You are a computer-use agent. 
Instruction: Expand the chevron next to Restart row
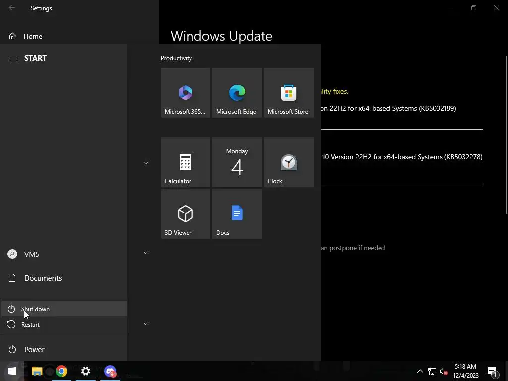click(x=146, y=323)
